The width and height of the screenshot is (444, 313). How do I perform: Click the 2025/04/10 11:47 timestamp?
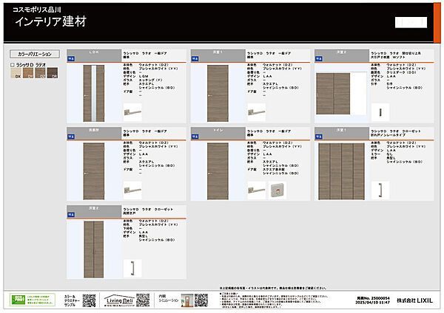click(373, 302)
